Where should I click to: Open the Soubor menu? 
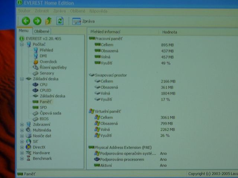(x=24, y=11)
